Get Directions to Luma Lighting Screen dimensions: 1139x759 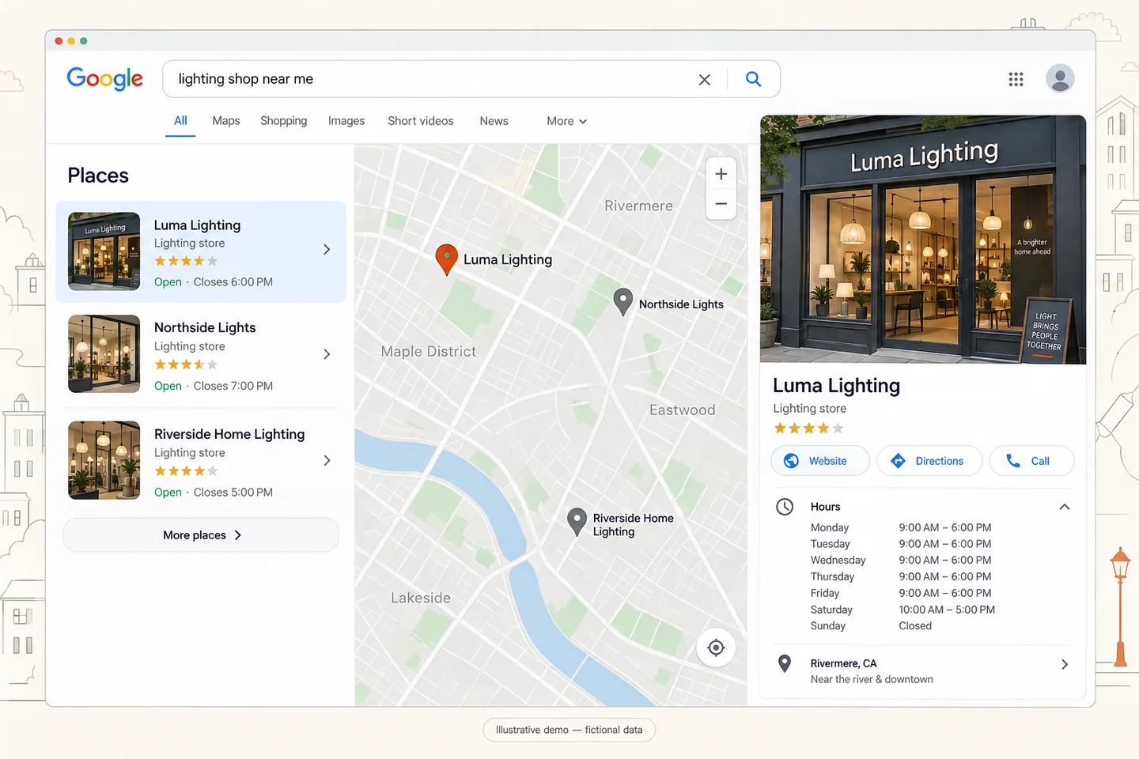pyautogui.click(x=929, y=461)
